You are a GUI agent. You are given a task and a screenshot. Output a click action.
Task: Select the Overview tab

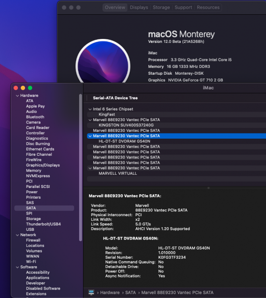point(115,8)
